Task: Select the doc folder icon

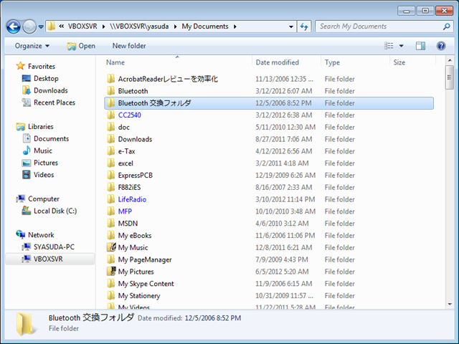Action: [x=111, y=127]
